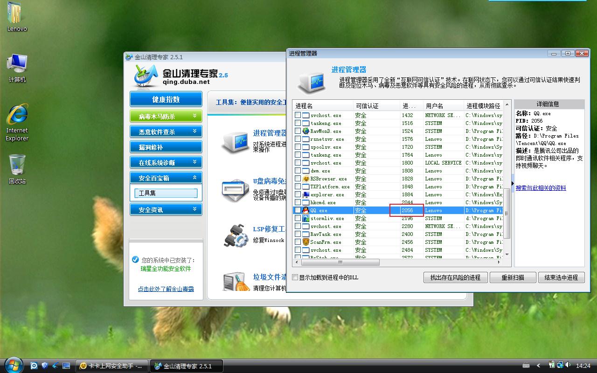Click the taskbar clock showing 14:24

click(x=583, y=366)
